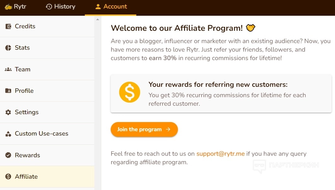
Task: Open the support@rytr.me email link
Action: [220, 154]
